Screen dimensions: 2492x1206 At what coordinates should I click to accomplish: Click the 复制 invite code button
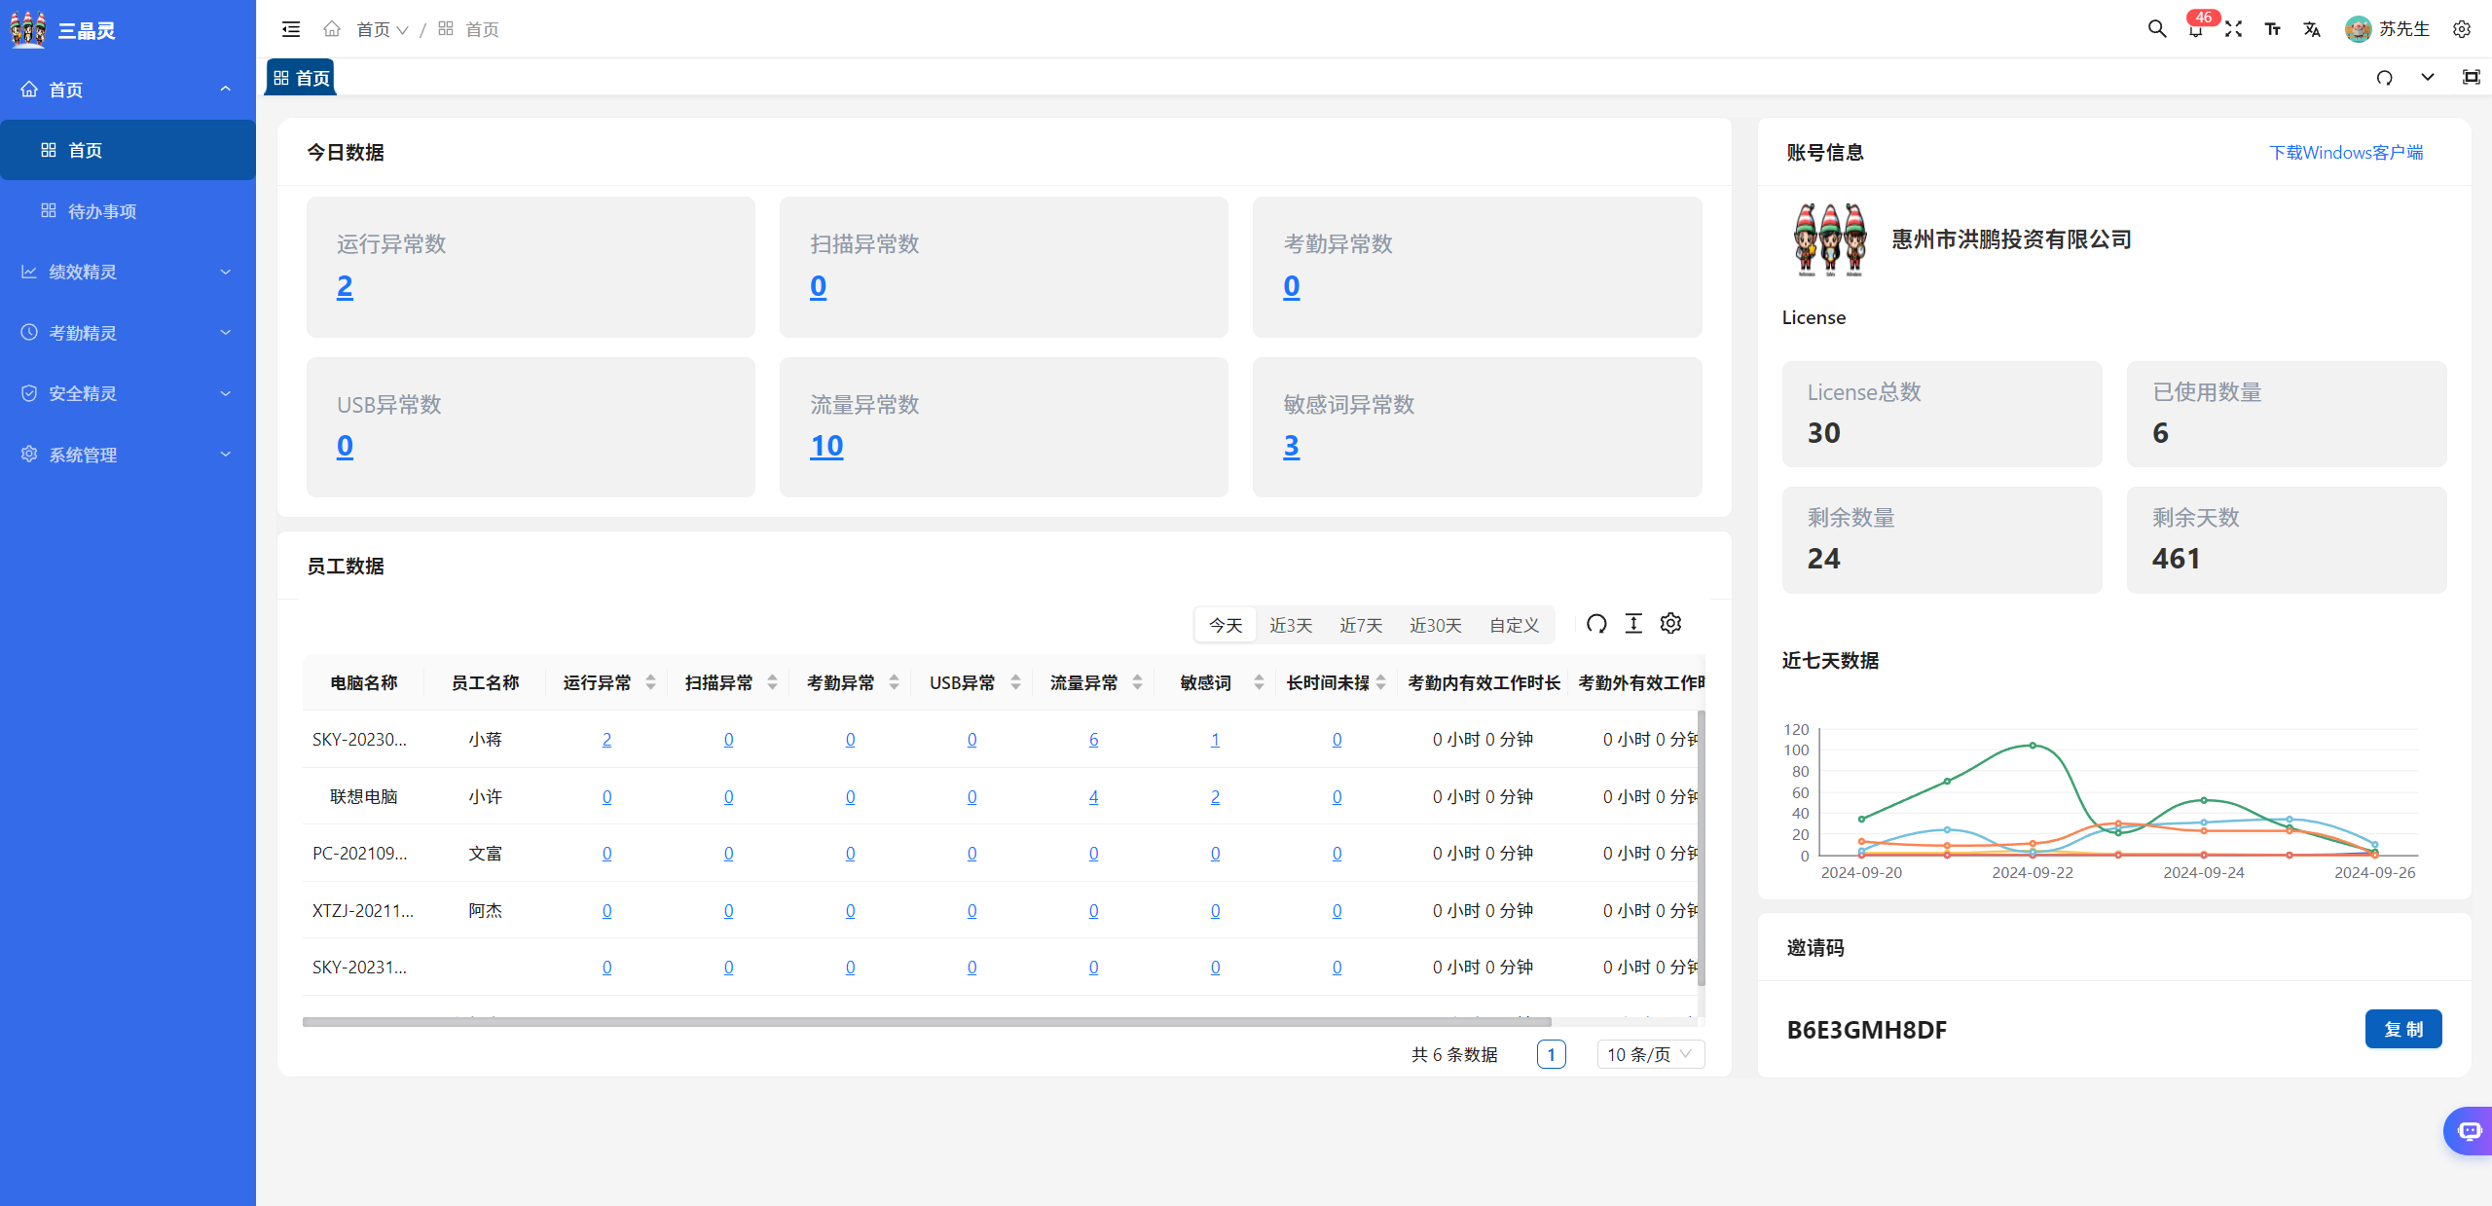pos(2402,1029)
